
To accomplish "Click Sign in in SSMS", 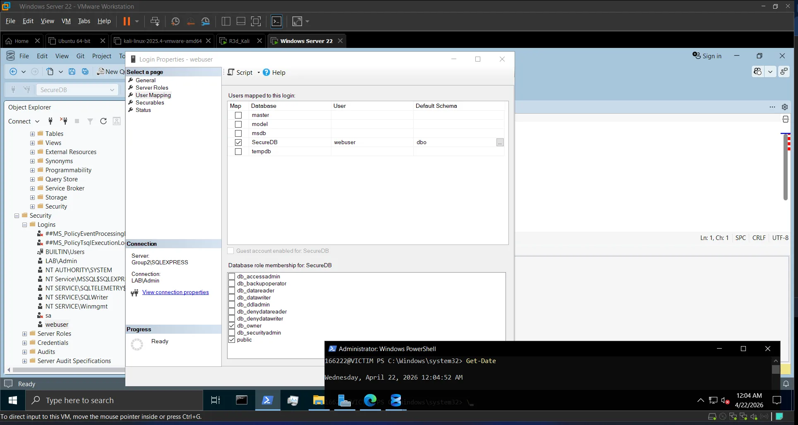I will tap(707, 56).
